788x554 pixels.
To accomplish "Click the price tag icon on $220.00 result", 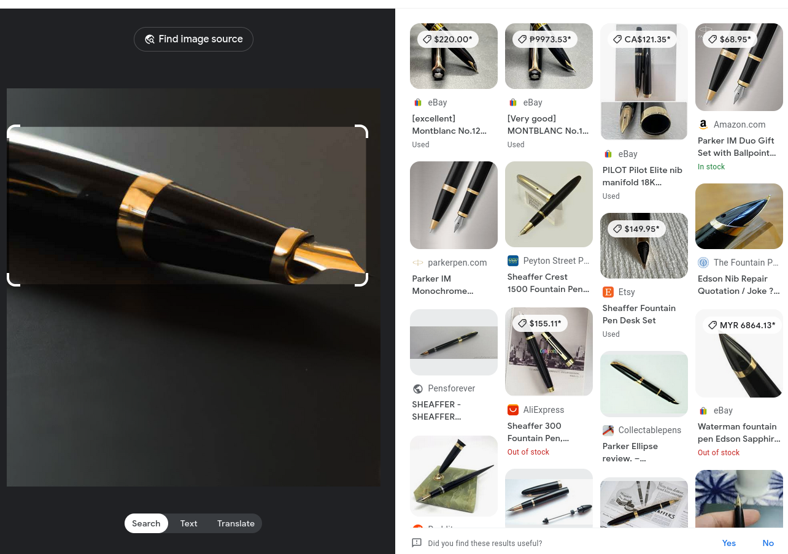I will coord(427,39).
